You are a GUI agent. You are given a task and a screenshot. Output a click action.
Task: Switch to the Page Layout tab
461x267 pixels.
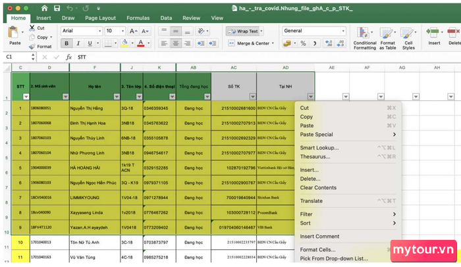coord(100,18)
